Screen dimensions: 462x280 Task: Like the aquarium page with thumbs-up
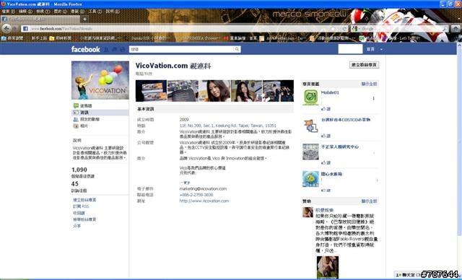tap(326, 191)
